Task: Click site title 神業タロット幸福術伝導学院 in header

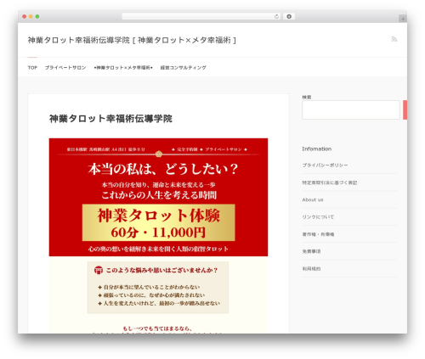Action: coord(132,40)
